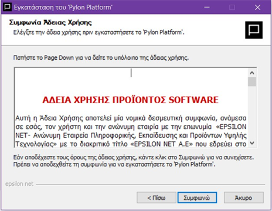272x211 pixels.
Task: Click the 'Ελέγξτε την άδεια χρήσης' subtitle
Action: [x=99, y=32]
